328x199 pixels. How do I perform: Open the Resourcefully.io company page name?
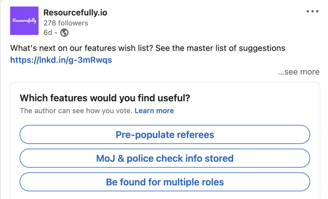pos(75,12)
